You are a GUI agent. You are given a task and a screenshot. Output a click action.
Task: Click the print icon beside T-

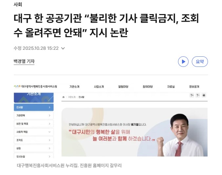(x=204, y=95)
